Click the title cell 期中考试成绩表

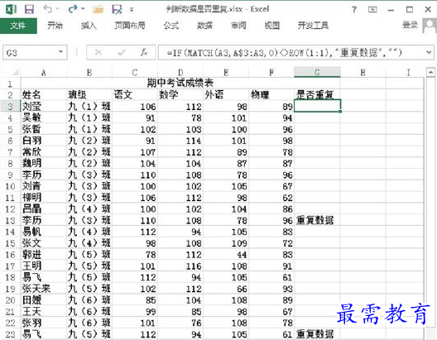pyautogui.click(x=180, y=83)
